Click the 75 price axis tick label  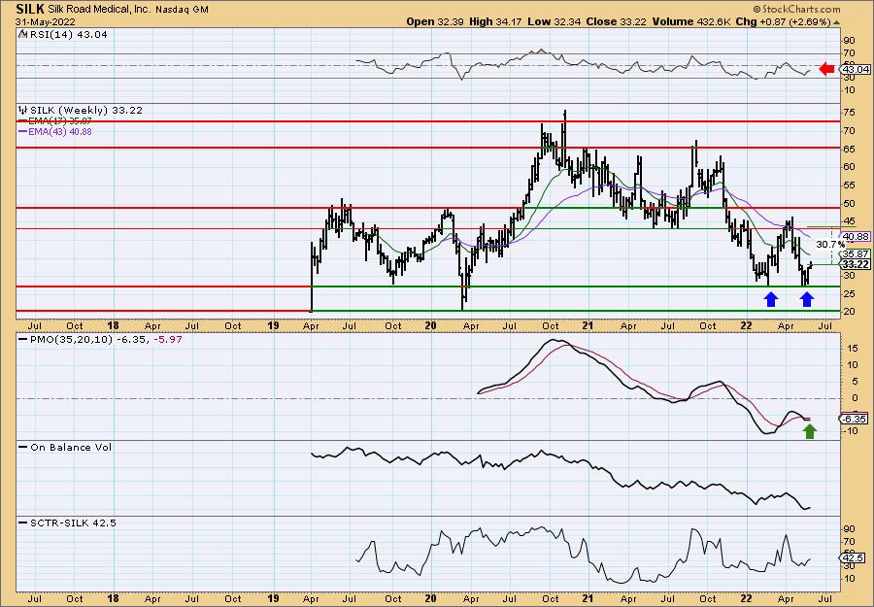(x=850, y=112)
